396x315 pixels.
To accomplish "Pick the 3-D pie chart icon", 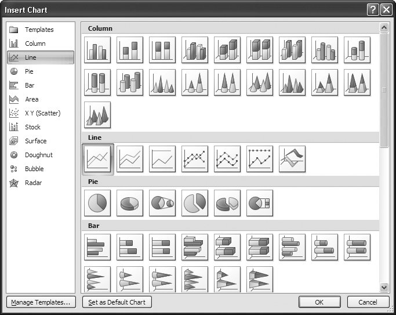I will click(x=130, y=202).
